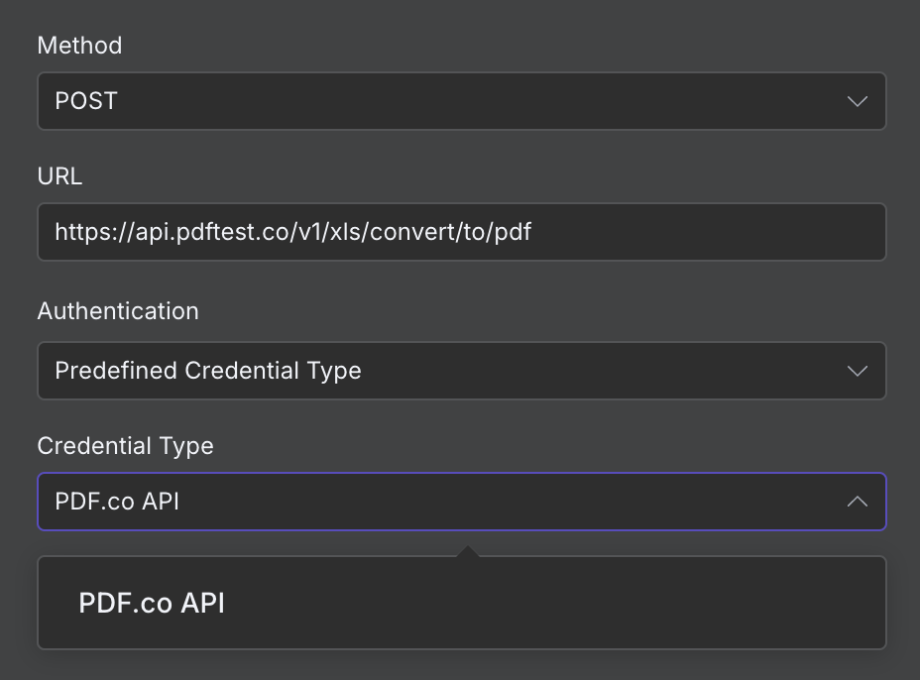Image resolution: width=920 pixels, height=680 pixels.
Task: Collapse the Credential Type dropdown via its arrow
Action: tap(857, 502)
